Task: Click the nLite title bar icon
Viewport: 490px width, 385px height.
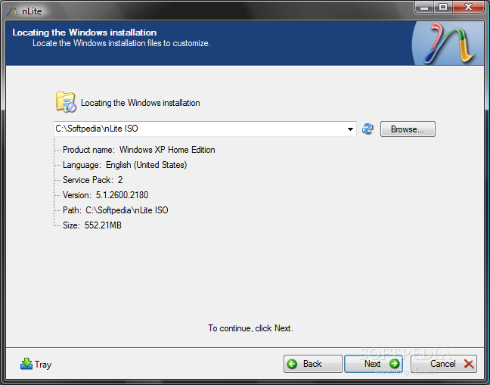Action: (x=12, y=11)
